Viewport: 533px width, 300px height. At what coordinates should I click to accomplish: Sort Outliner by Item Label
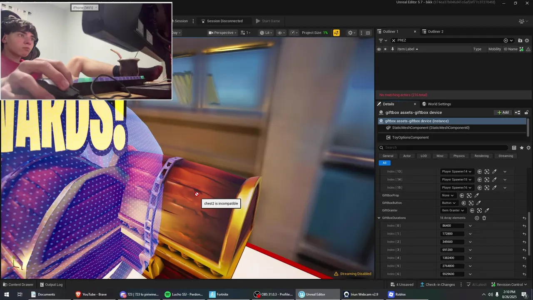pos(407,49)
